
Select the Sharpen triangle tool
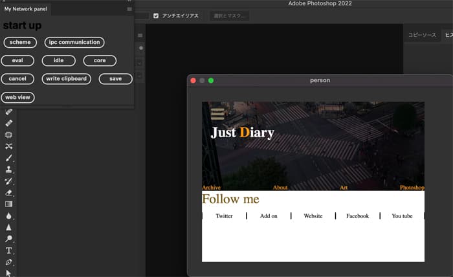8,227
